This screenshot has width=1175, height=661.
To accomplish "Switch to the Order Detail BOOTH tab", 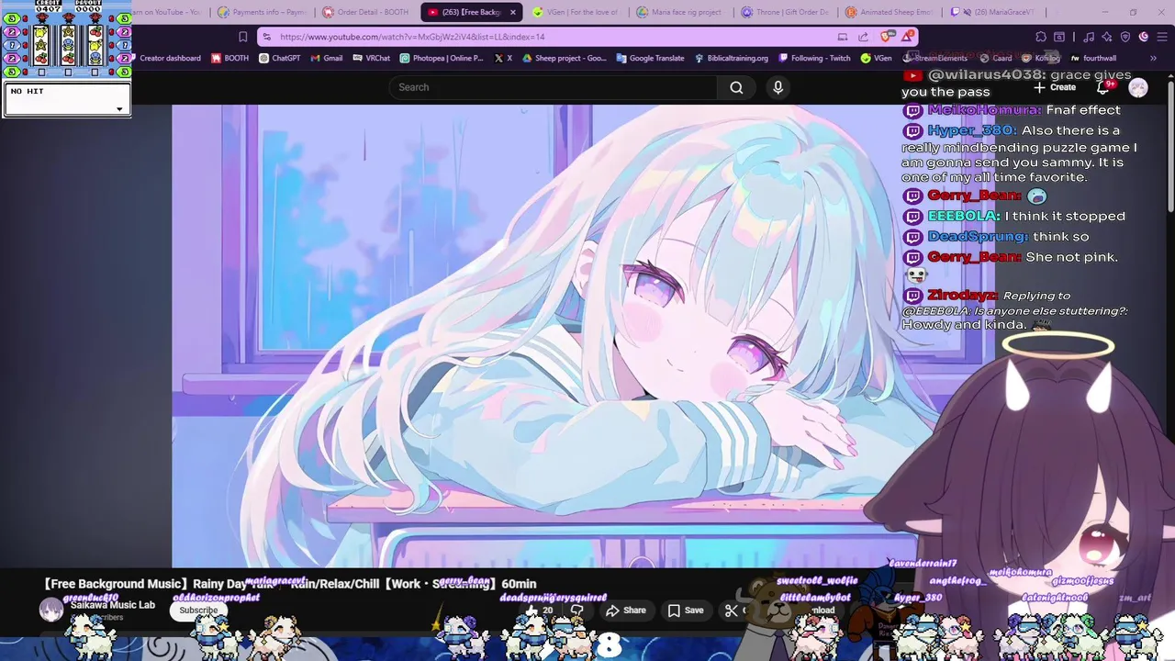I will coord(366,12).
